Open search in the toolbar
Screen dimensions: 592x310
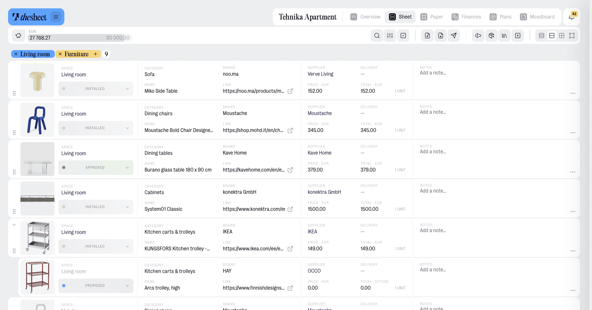pyautogui.click(x=377, y=36)
